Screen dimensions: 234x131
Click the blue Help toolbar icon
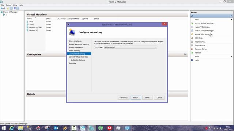15,8
